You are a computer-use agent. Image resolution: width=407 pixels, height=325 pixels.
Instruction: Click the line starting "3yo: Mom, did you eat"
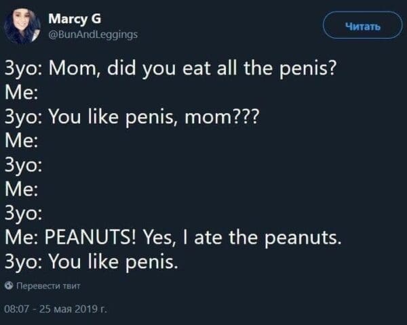169,68
